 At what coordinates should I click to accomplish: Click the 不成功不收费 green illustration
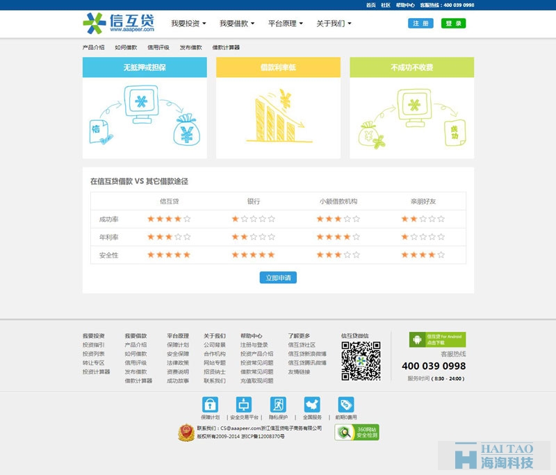(x=411, y=117)
